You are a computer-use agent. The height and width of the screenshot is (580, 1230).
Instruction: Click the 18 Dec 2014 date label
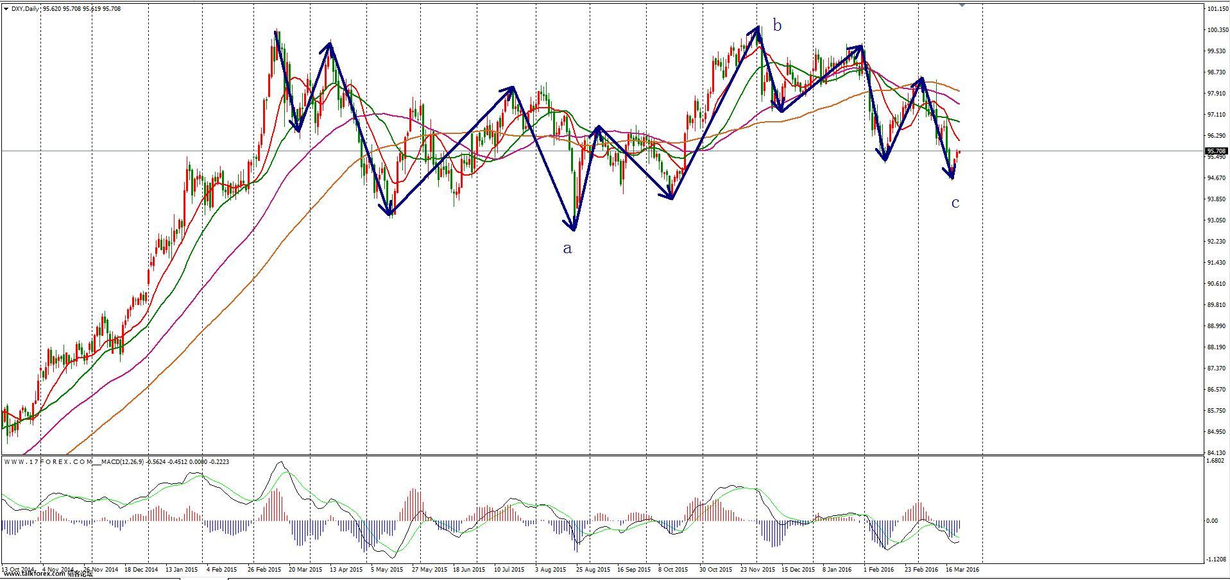click(x=141, y=569)
